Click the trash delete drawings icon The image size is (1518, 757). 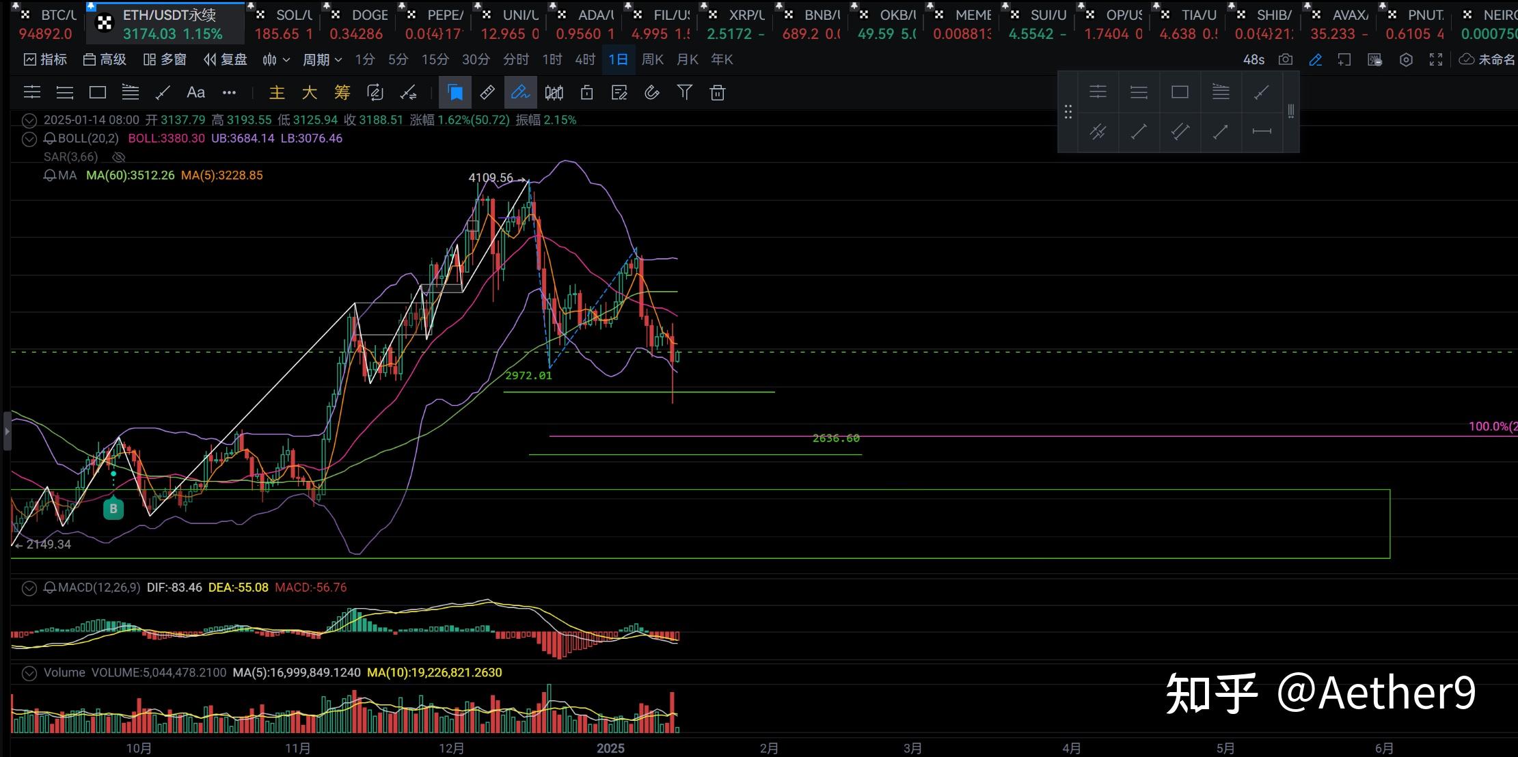(x=717, y=92)
